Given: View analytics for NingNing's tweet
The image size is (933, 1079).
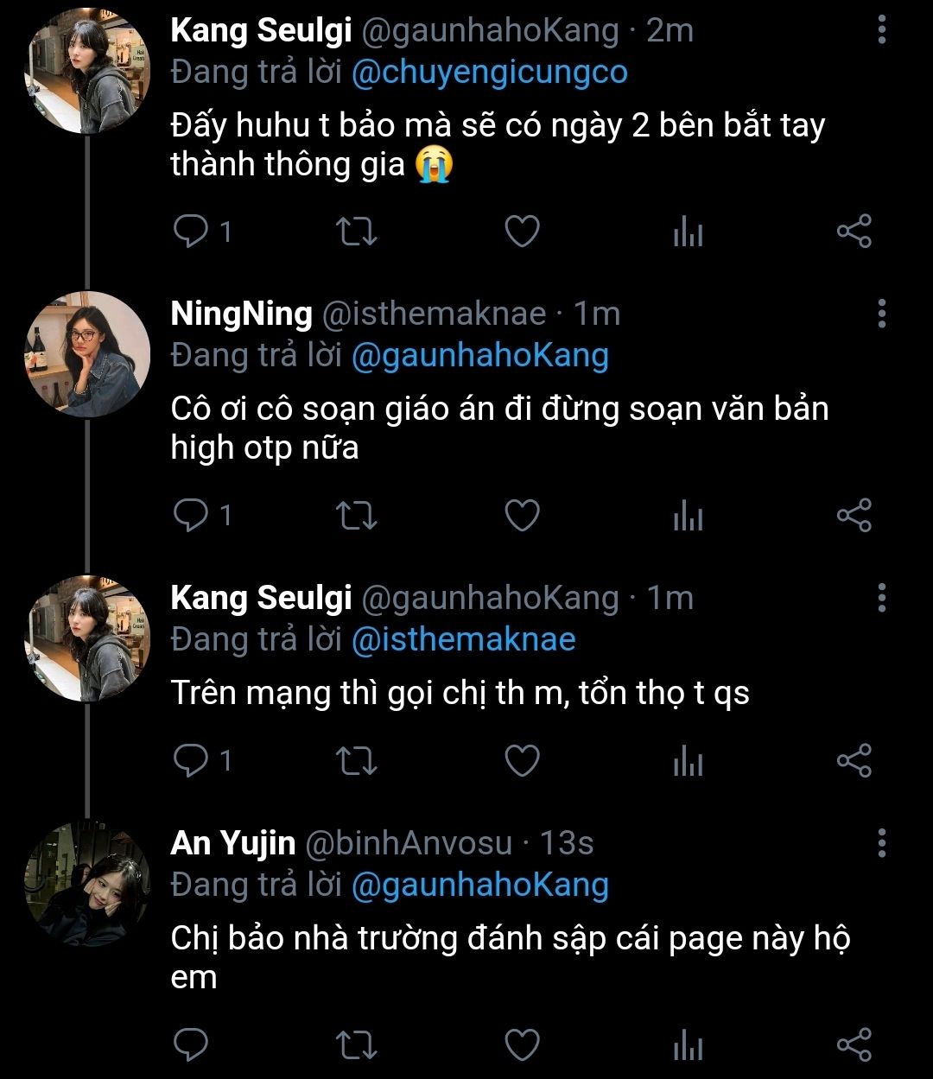Looking at the screenshot, I should pos(688,516).
